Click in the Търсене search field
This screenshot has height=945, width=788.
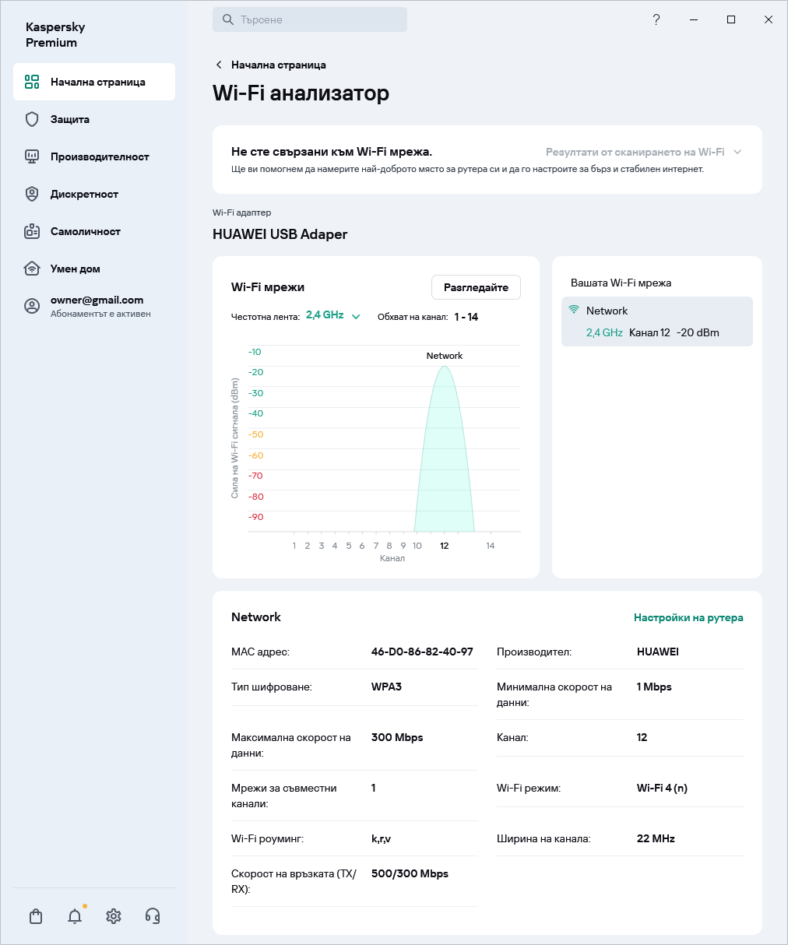coord(310,19)
